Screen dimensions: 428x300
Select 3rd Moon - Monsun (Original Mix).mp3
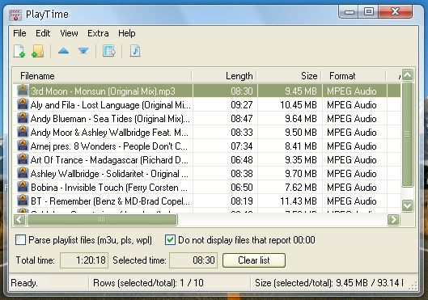pos(103,91)
